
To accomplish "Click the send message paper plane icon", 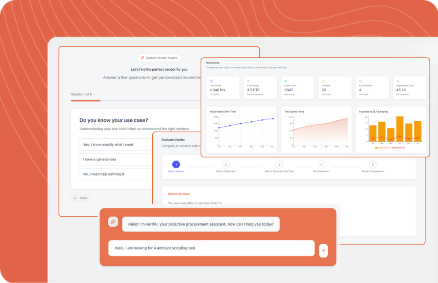I will [x=323, y=251].
